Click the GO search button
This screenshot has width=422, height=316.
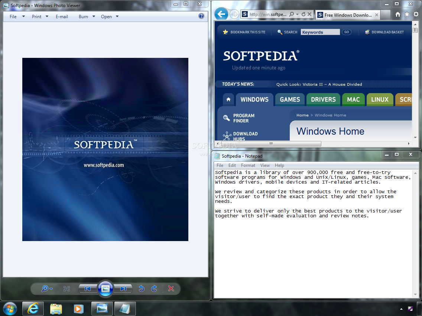(x=346, y=32)
